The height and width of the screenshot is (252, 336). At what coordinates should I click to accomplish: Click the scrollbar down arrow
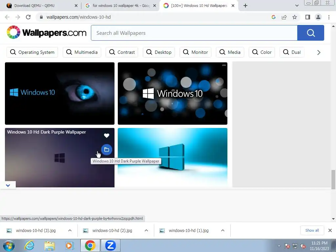(333, 219)
